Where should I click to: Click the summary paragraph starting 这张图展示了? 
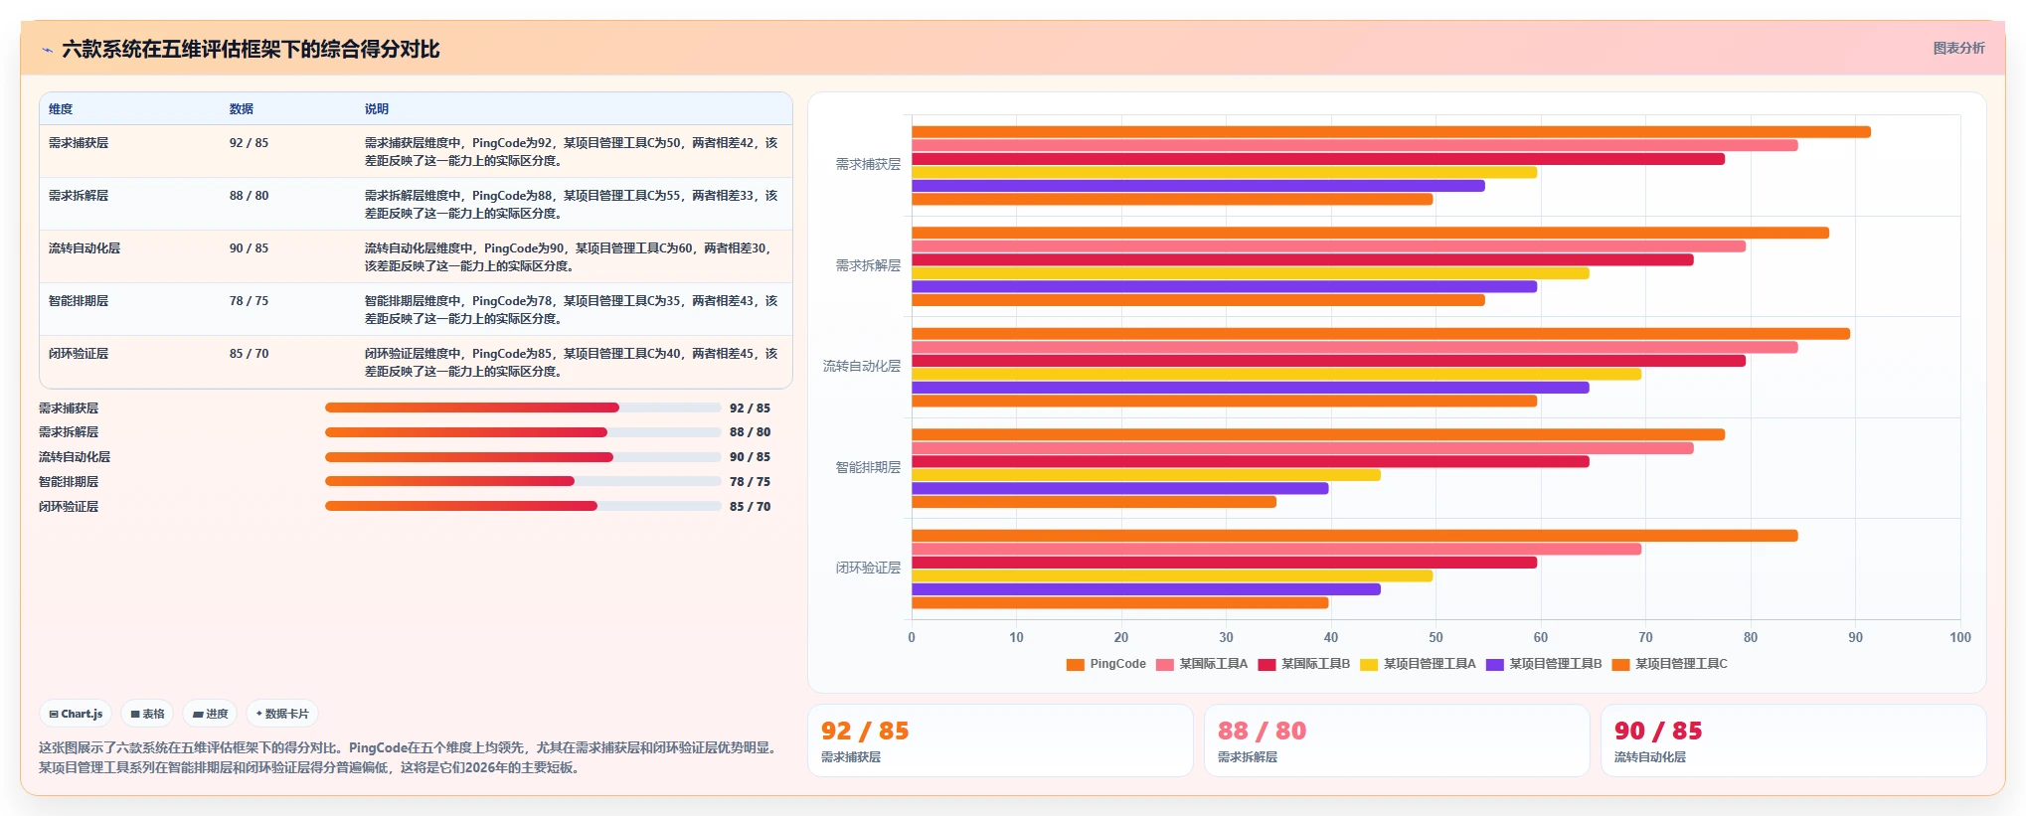tap(409, 757)
